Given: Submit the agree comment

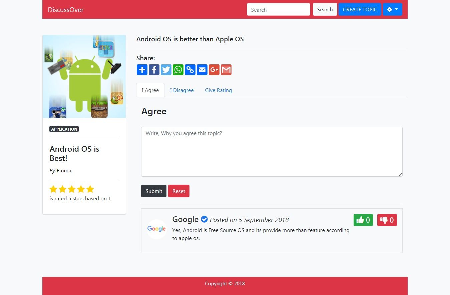Looking at the screenshot, I should [x=154, y=191].
